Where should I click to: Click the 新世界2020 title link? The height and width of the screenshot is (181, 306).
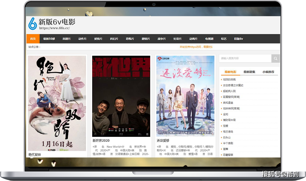tap(101, 140)
